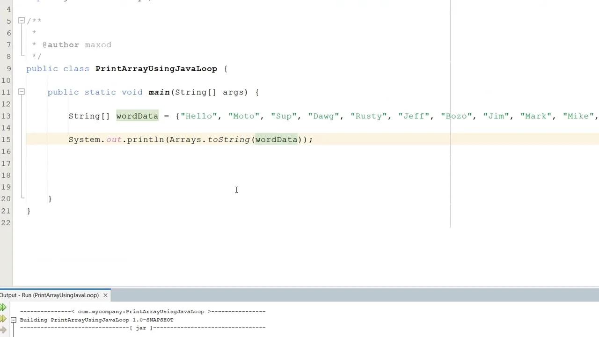Place cursor on the wordData variable
This screenshot has width=599, height=337.
click(x=137, y=116)
